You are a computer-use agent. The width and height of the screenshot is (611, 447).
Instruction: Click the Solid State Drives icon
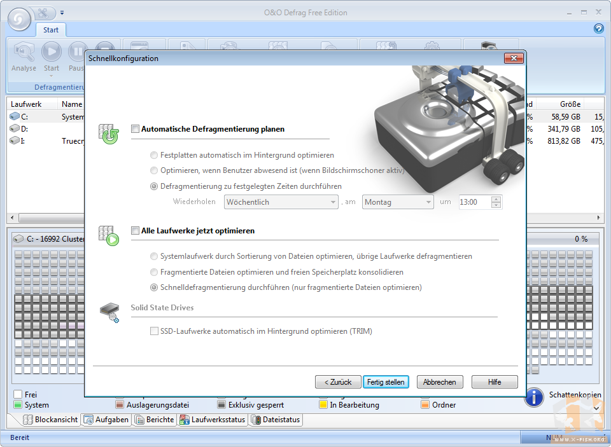tap(109, 313)
